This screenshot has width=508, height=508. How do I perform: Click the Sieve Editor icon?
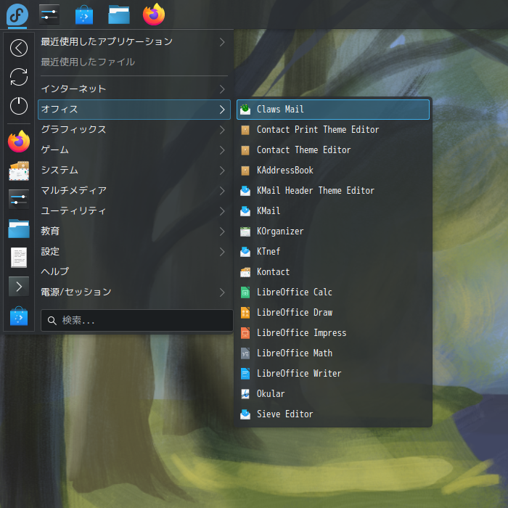click(x=245, y=414)
